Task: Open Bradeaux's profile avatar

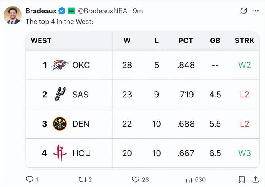Action: pos(13,16)
